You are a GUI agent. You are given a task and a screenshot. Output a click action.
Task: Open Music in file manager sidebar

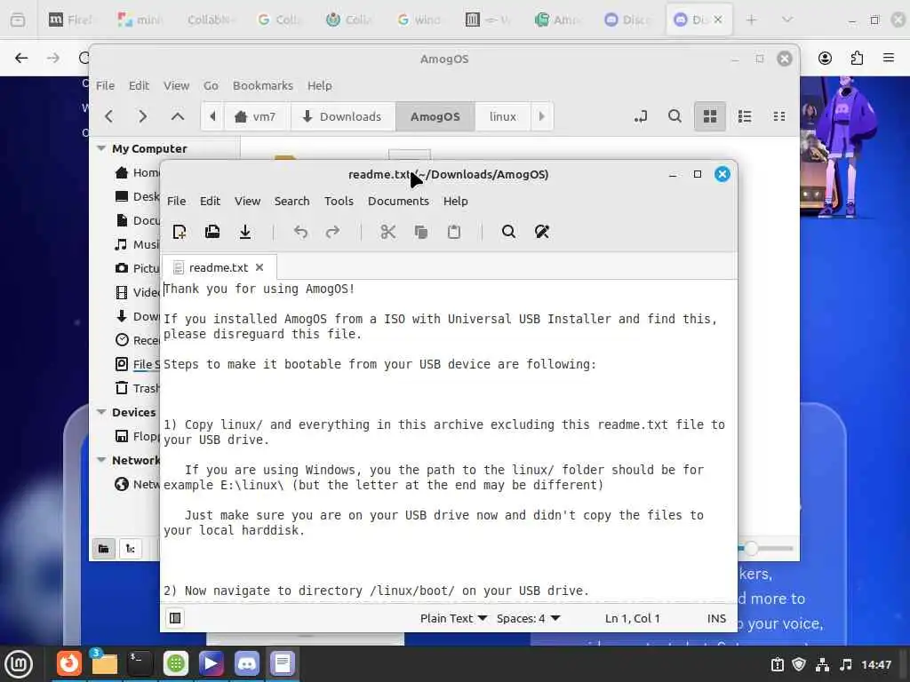pos(137,244)
